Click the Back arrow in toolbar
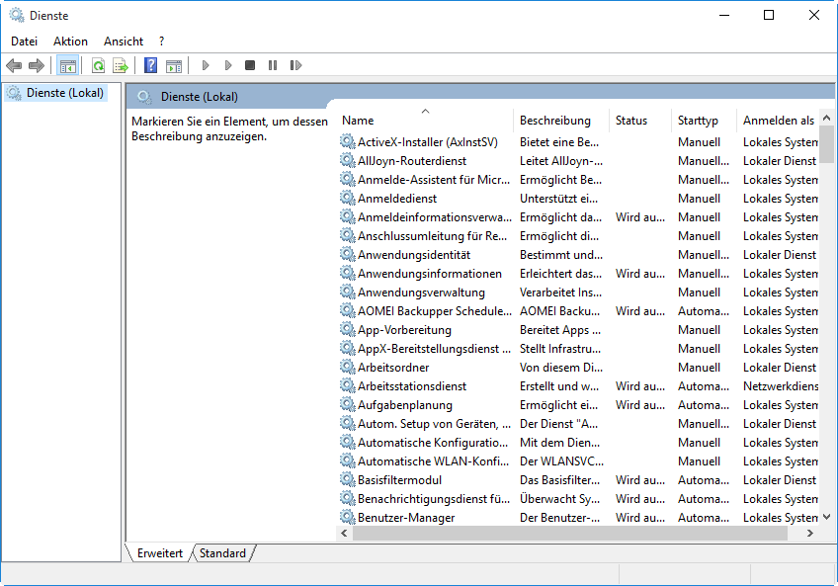This screenshot has width=838, height=586. pos(14,65)
